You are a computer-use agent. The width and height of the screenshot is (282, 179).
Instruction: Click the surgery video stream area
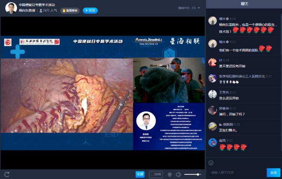click(67, 96)
